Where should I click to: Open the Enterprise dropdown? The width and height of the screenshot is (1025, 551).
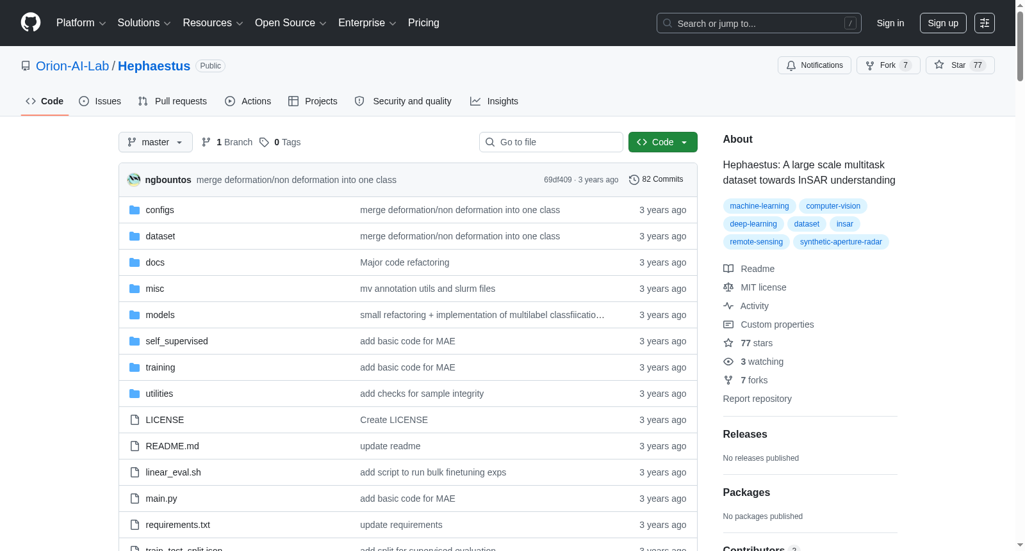367,23
